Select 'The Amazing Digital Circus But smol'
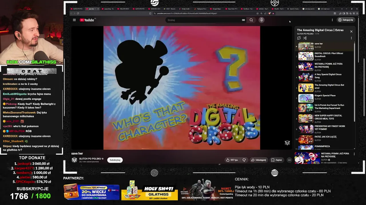Viewport: 366px width, 205px height. 324,88
